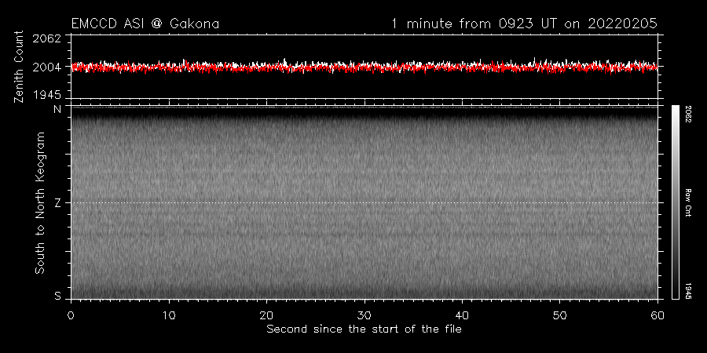Screen dimensions: 707x353
Task: Click the 1945 zenith count tick label
Action: tap(49, 94)
